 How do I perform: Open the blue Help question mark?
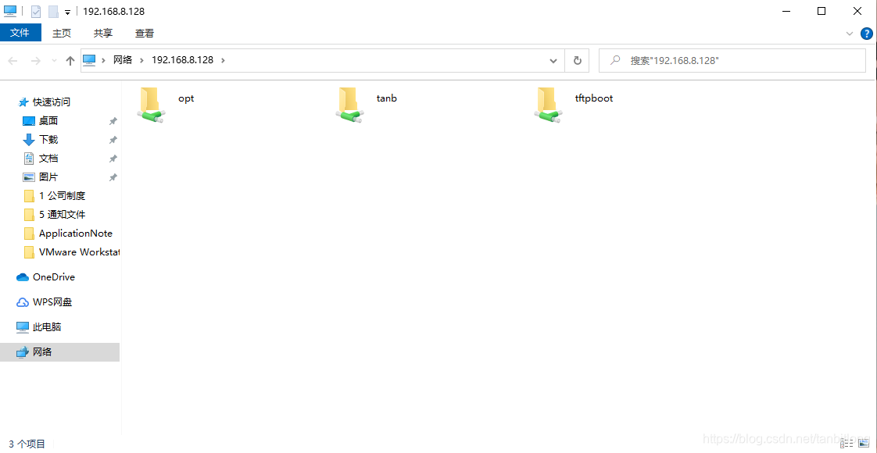pos(866,34)
